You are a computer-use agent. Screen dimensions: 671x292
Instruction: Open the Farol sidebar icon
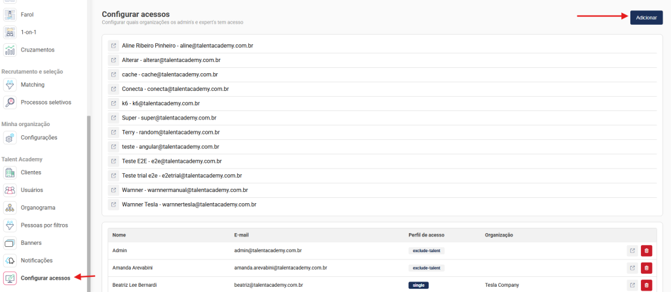[x=10, y=14]
